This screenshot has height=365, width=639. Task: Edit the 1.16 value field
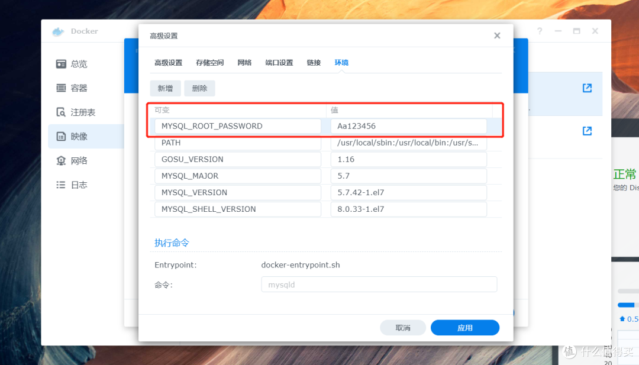pyautogui.click(x=409, y=159)
